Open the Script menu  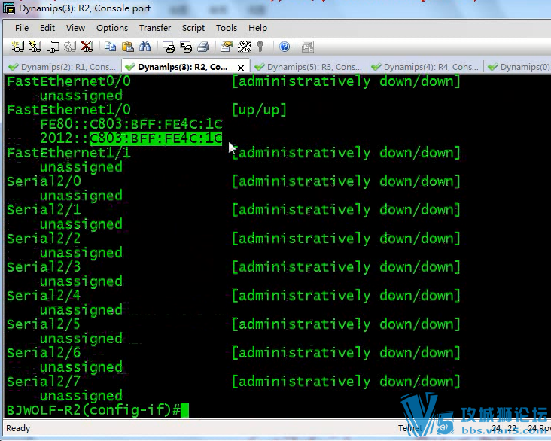point(193,28)
